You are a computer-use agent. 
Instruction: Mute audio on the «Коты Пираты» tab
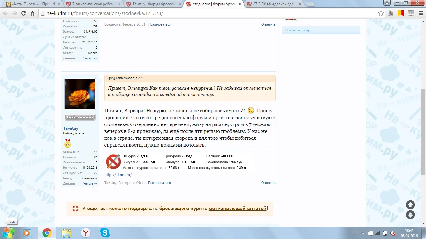click(55, 4)
